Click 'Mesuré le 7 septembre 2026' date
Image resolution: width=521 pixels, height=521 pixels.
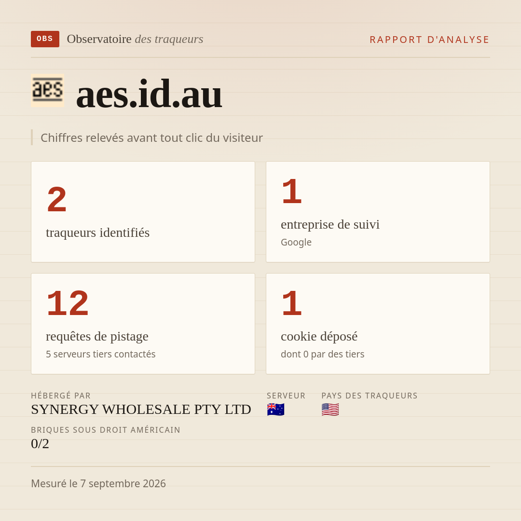coord(98,483)
